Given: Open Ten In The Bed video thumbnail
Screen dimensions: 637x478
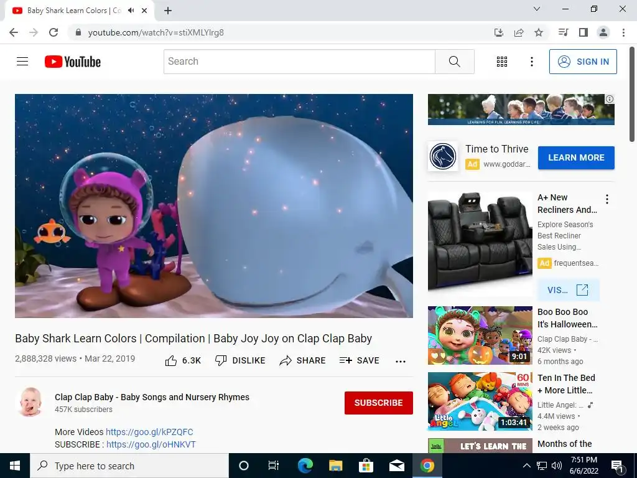Looking at the screenshot, I should pos(480,401).
